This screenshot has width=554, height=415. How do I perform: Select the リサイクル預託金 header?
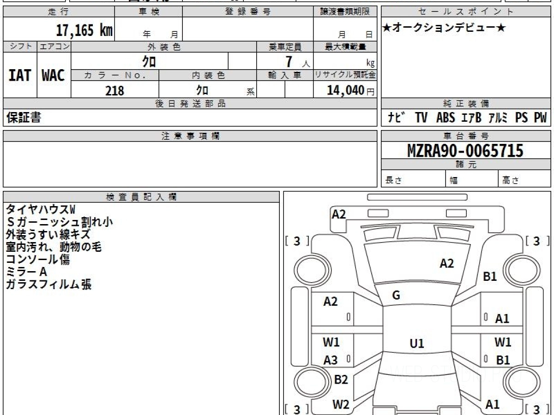345,75
